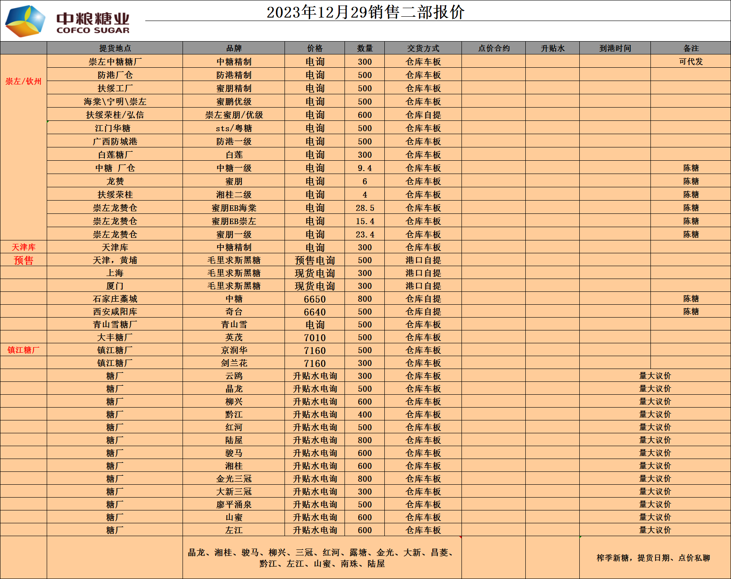
Task: Select the red 崇左/钦州 region label
Action: coord(24,81)
